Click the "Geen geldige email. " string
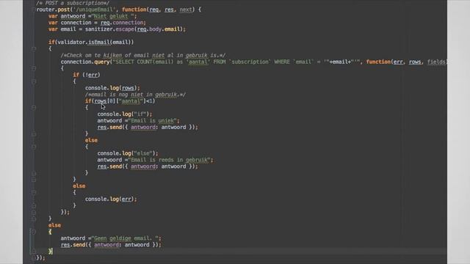 tap(125, 238)
